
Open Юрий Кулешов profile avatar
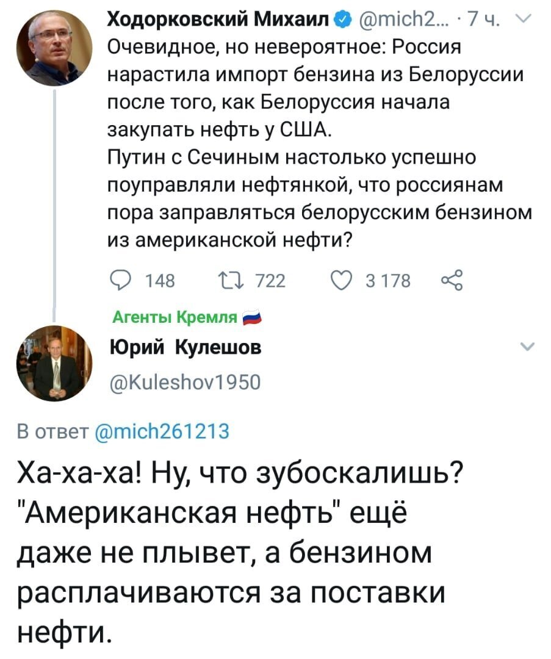[54, 363]
